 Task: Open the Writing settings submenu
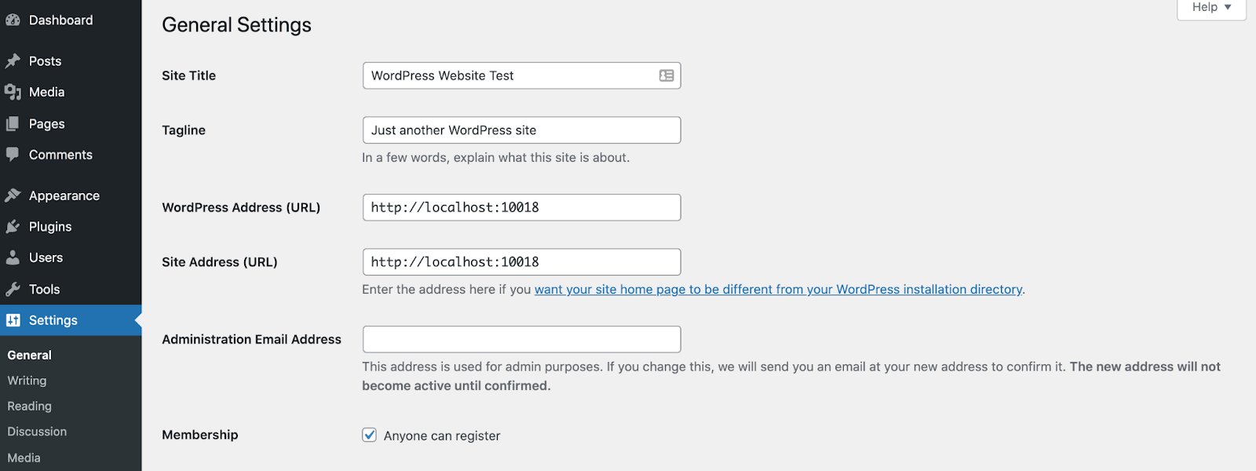pos(27,381)
